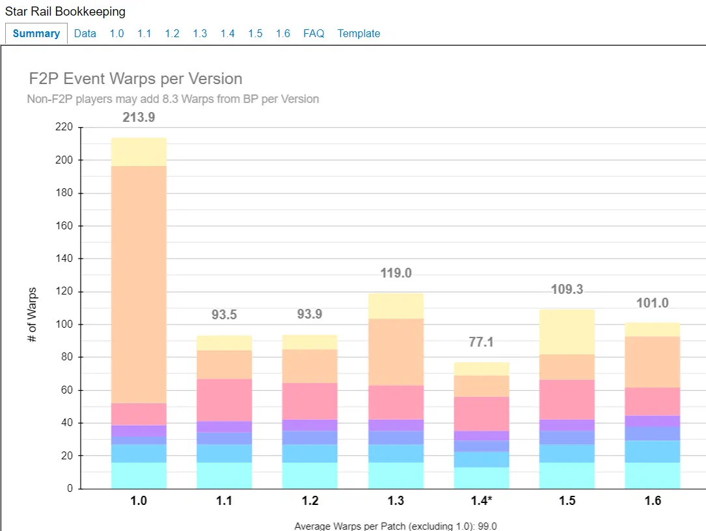Click the 1.4* x-axis label
This screenshot has width=706, height=531.
click(x=482, y=501)
